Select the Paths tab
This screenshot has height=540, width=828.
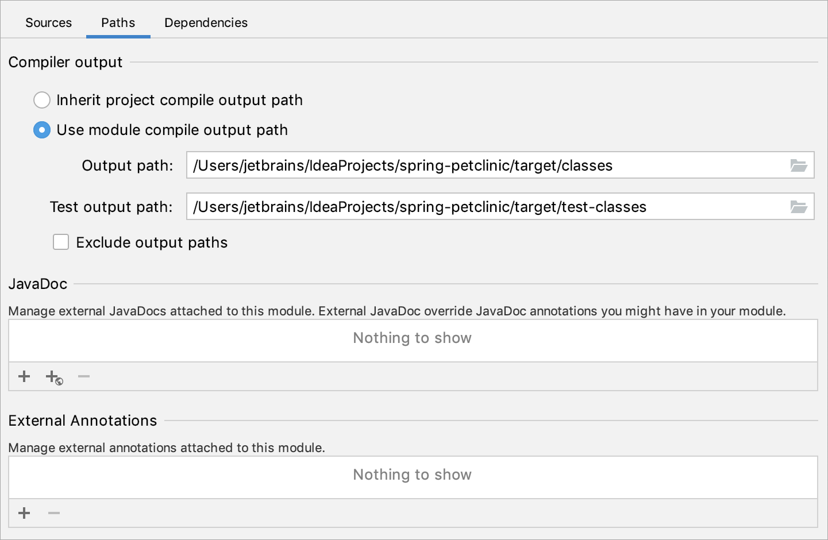pos(118,22)
